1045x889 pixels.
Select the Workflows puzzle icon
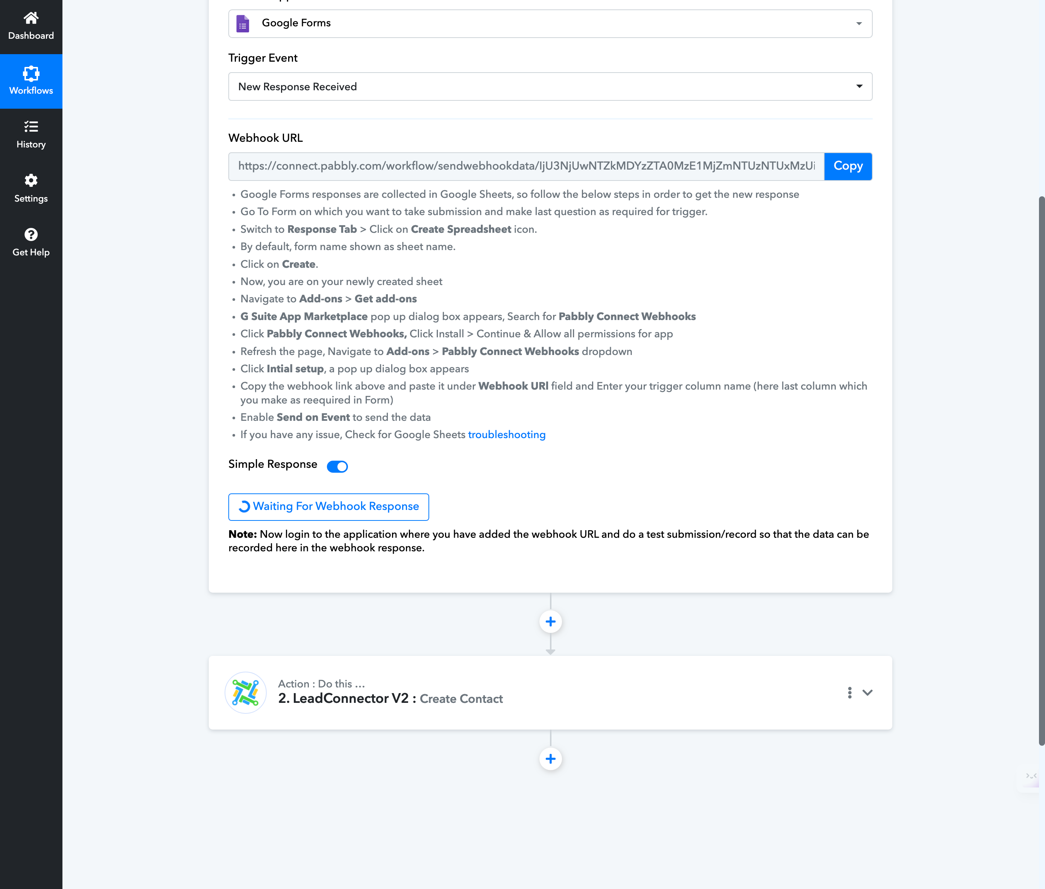(x=31, y=74)
